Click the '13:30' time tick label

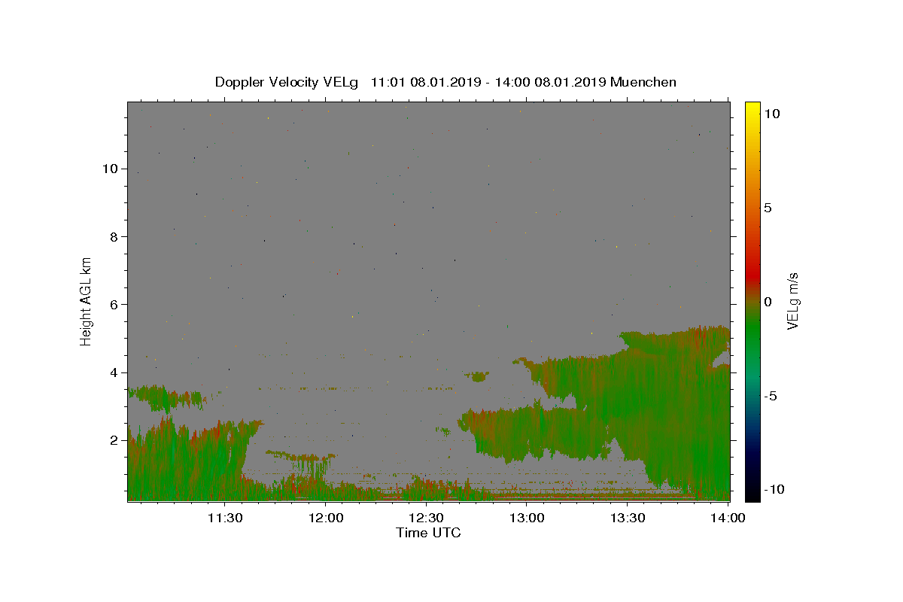pyautogui.click(x=628, y=518)
